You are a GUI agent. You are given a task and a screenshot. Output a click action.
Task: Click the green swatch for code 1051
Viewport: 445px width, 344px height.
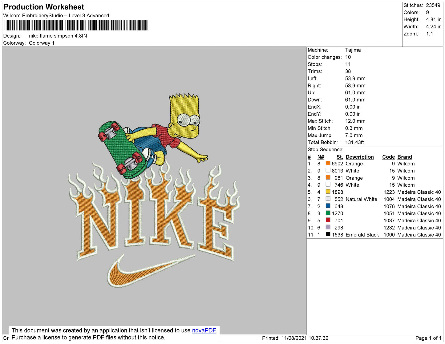coord(328,213)
